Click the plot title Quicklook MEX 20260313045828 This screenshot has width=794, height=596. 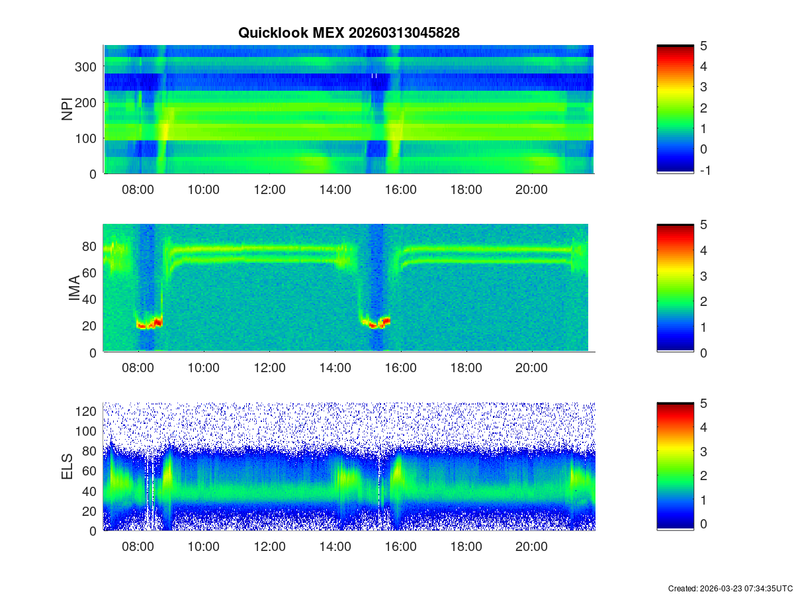349,33
